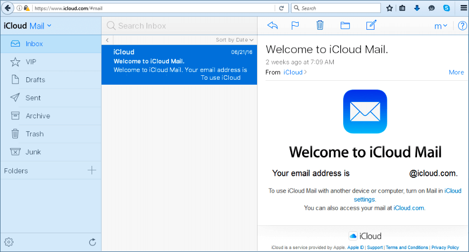Click the browser address bar URL

point(68,8)
